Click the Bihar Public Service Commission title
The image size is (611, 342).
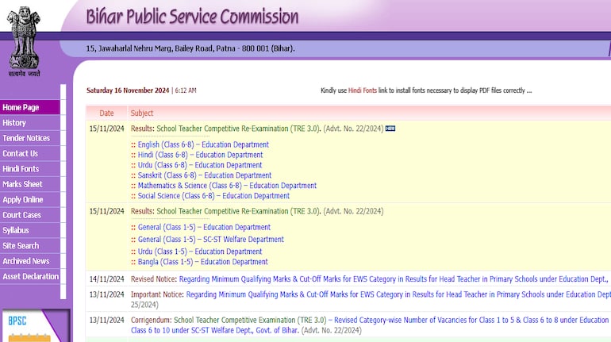192,17
